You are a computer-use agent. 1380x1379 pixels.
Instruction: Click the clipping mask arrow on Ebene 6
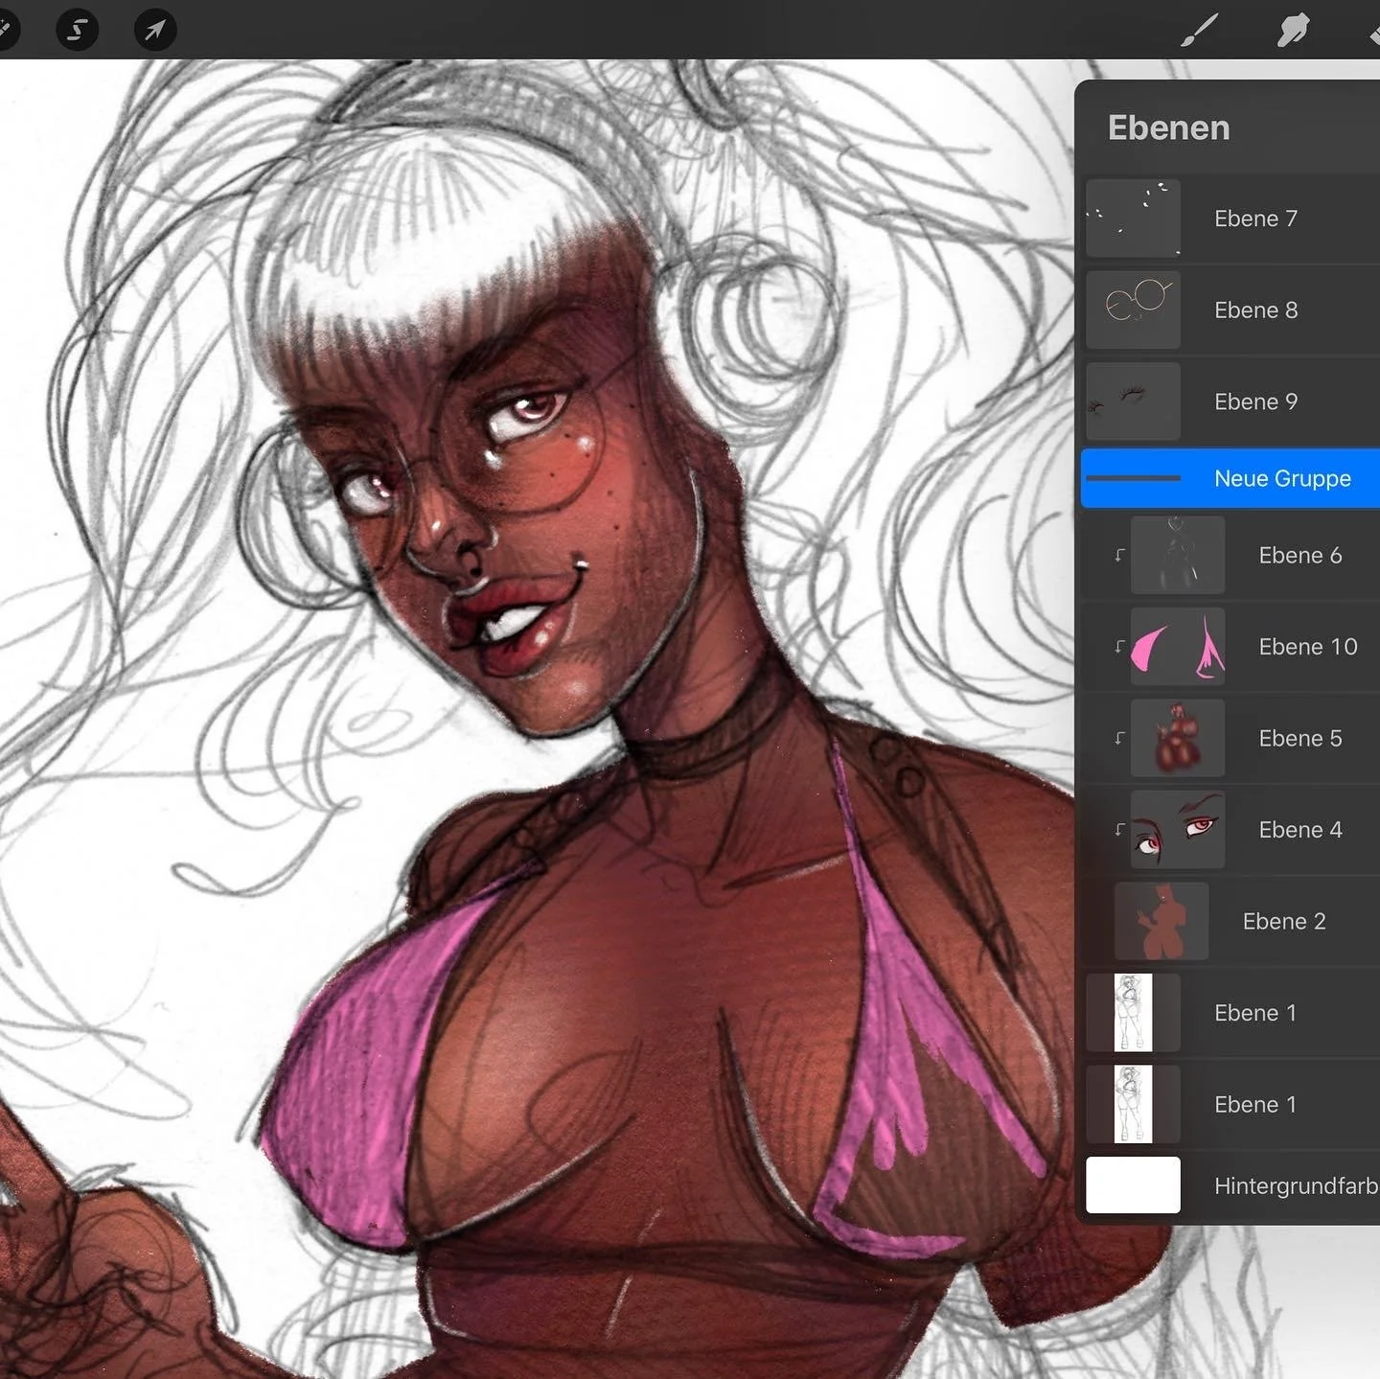click(x=1118, y=555)
